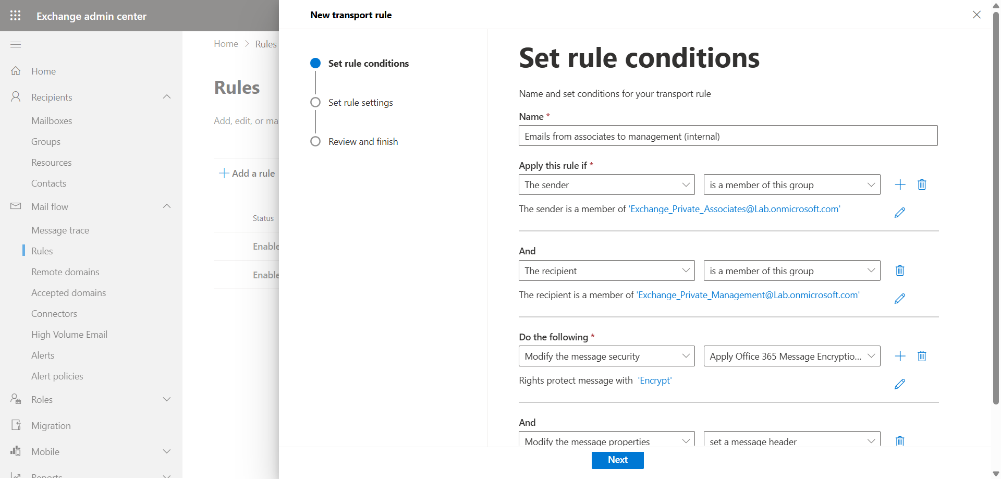Image resolution: width=1001 pixels, height=479 pixels.
Task: Click Exchange_Private_Associates group link
Action: [x=735, y=208]
